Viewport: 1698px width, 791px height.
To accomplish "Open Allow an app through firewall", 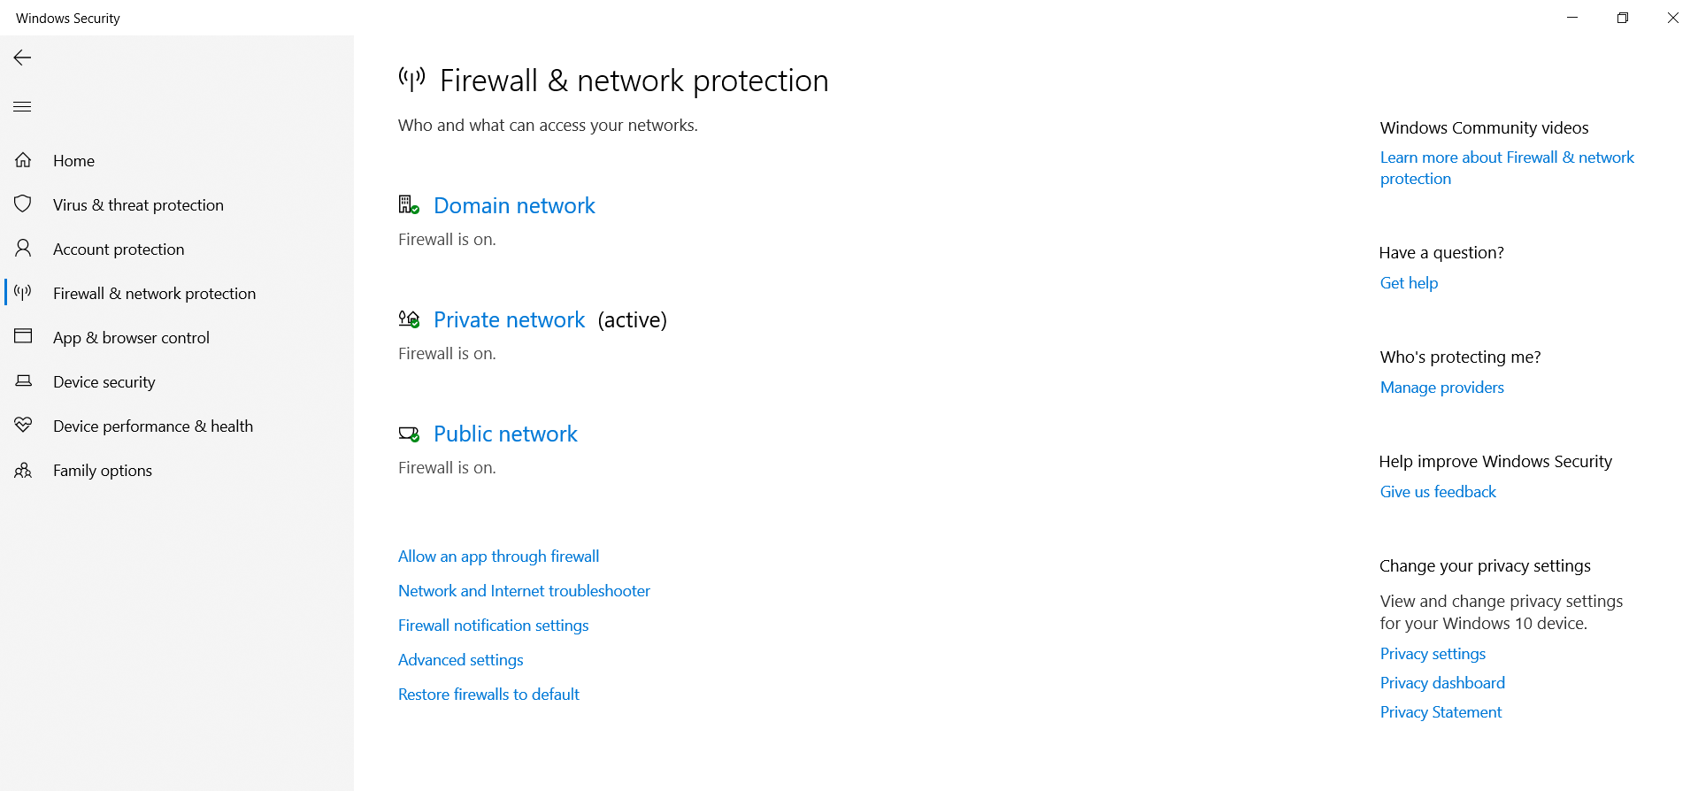I will coord(498,557).
